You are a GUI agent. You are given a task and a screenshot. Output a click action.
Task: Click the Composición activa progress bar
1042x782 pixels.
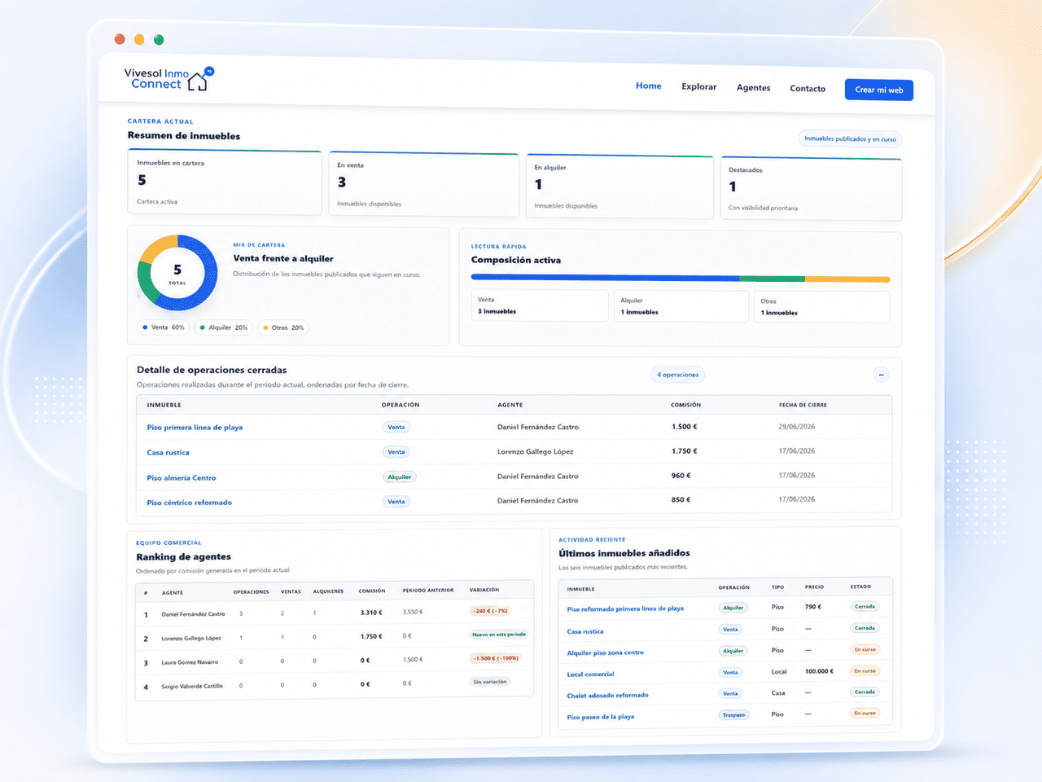coord(681,279)
